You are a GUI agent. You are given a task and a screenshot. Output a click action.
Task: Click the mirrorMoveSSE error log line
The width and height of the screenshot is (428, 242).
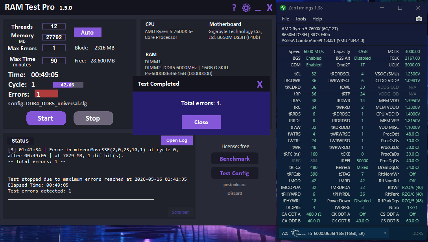tap(93, 152)
